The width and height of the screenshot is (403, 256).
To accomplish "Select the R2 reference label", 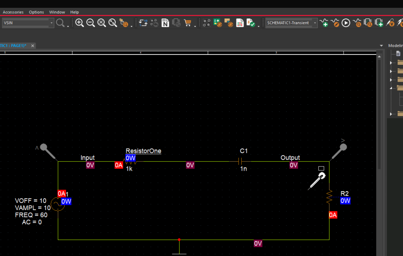I will coord(344,194).
